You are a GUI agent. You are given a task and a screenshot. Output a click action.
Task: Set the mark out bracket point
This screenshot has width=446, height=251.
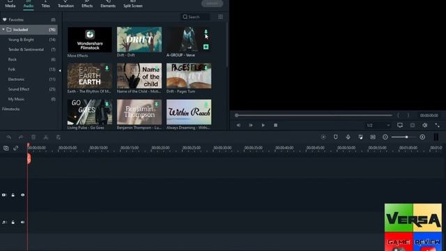pyautogui.click(x=408, y=115)
